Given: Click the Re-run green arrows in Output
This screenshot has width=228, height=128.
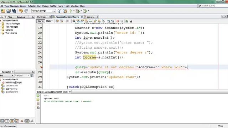Looking at the screenshot, I should coord(38,96).
